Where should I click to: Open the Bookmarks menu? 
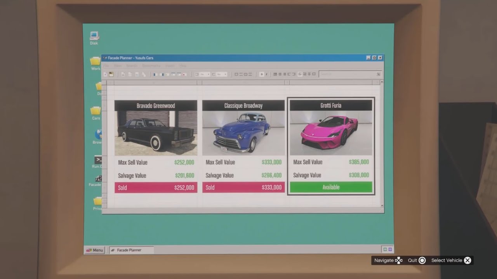click(x=151, y=66)
